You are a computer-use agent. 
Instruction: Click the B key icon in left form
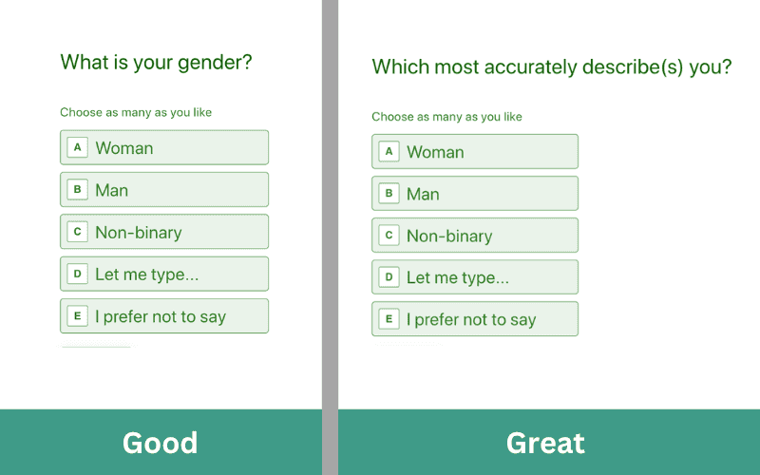point(77,190)
